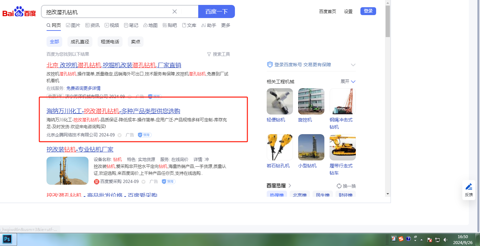Open the 笔记 tab
The image size is (480, 246).
(x=131, y=25)
